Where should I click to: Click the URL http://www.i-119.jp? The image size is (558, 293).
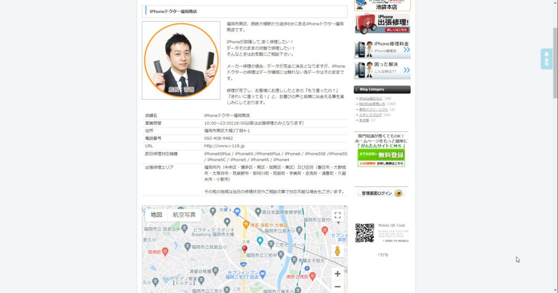224,146
